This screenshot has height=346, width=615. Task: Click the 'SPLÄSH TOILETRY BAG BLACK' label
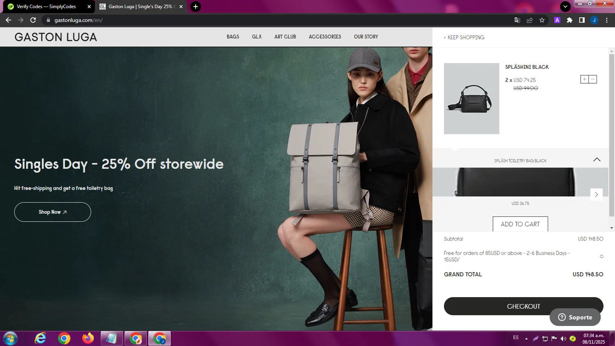520,161
